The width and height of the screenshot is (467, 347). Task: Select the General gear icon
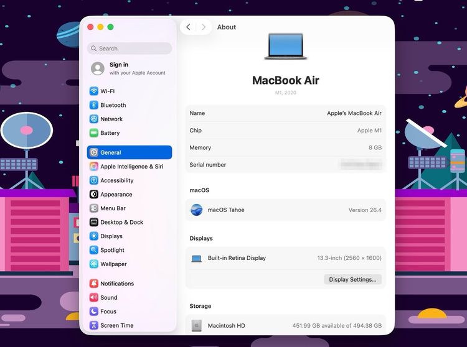[x=94, y=152]
